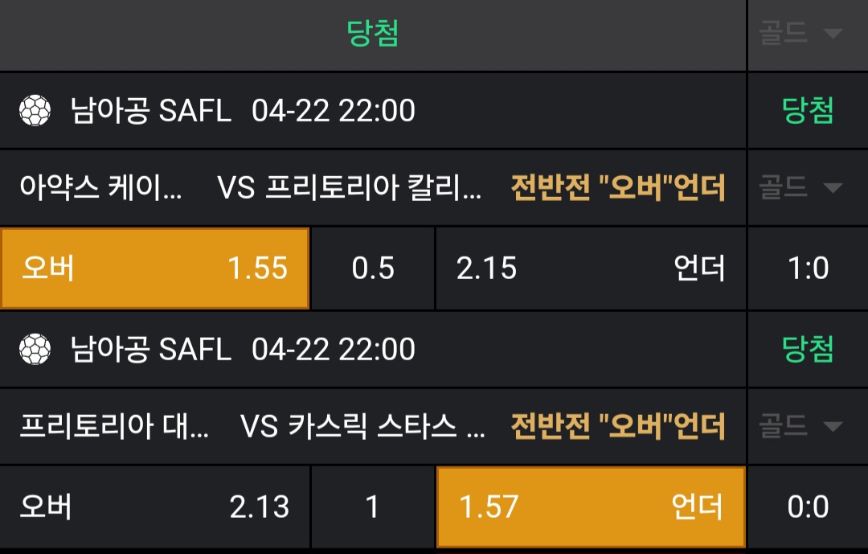Select the 당첨 tab at the top
Image resolution: width=868 pixels, height=554 pixels.
click(x=373, y=33)
